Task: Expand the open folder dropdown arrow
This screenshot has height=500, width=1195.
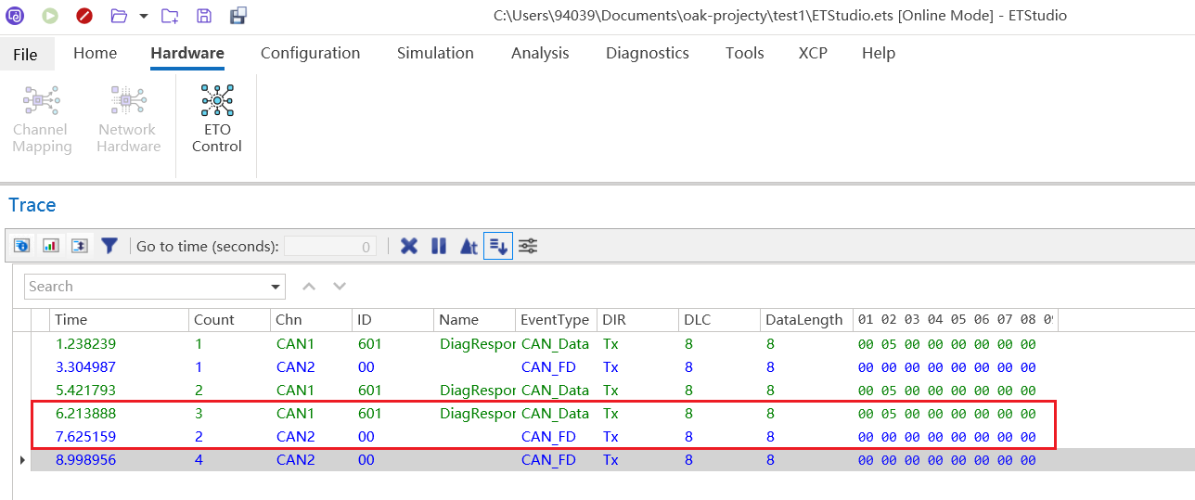Action: tap(143, 16)
